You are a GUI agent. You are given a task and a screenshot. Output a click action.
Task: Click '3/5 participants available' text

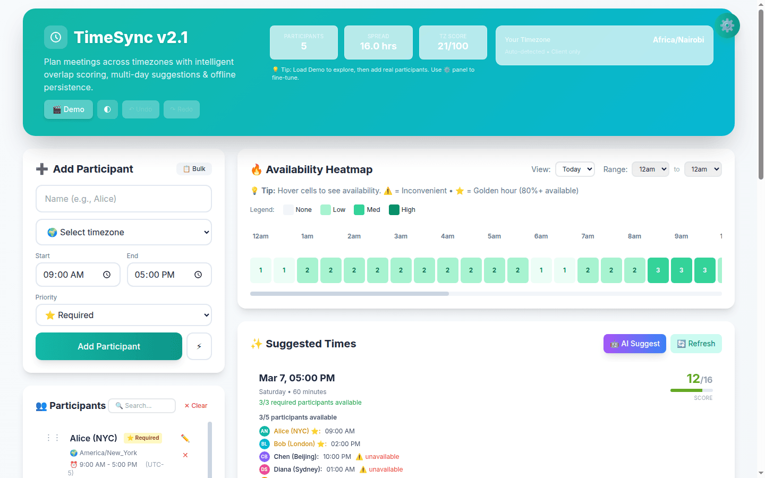point(298,417)
